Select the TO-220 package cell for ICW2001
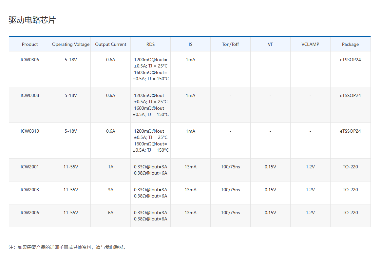Viewport: 381px width, 265px height. click(350, 167)
